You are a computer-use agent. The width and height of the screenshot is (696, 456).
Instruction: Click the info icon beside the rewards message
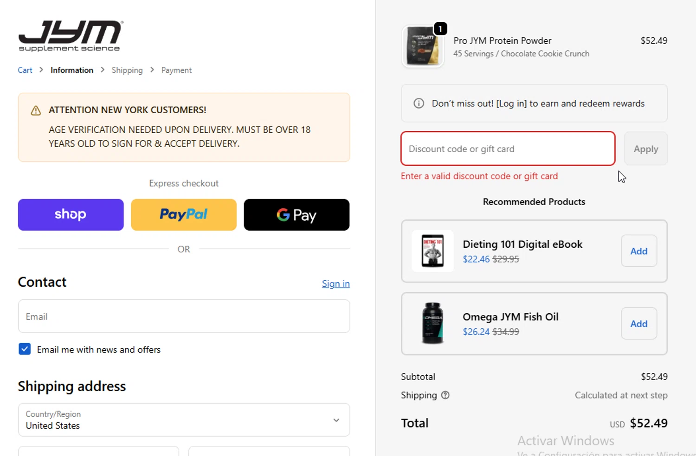(419, 103)
